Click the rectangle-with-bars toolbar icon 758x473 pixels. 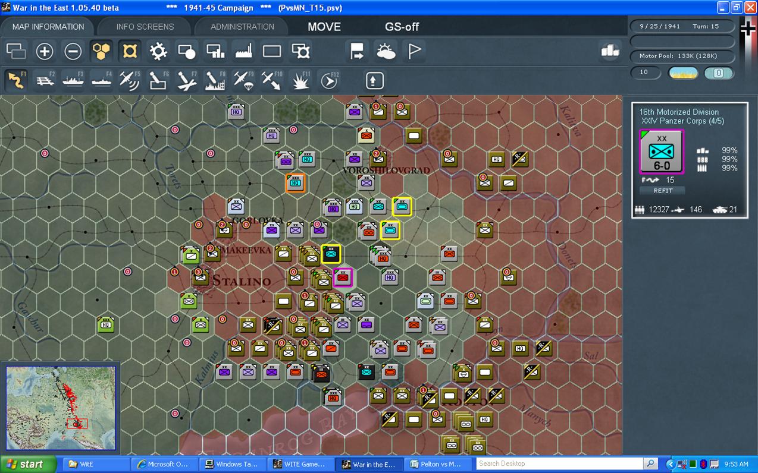(215, 51)
